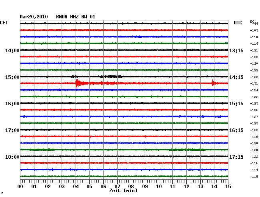
Task: Click minute 11 on the time axis
Action: [x=173, y=187]
